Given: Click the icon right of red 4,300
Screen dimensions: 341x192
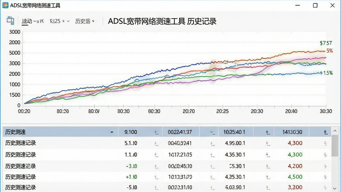Looking at the screenshot, I should 325,143.
